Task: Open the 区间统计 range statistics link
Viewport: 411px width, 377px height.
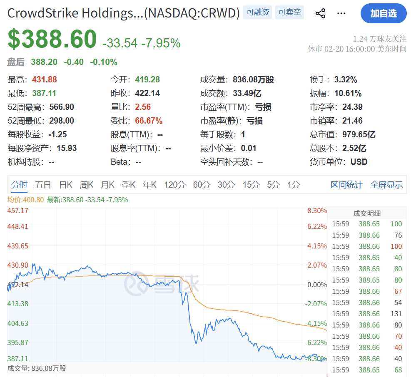Action: coord(346,185)
